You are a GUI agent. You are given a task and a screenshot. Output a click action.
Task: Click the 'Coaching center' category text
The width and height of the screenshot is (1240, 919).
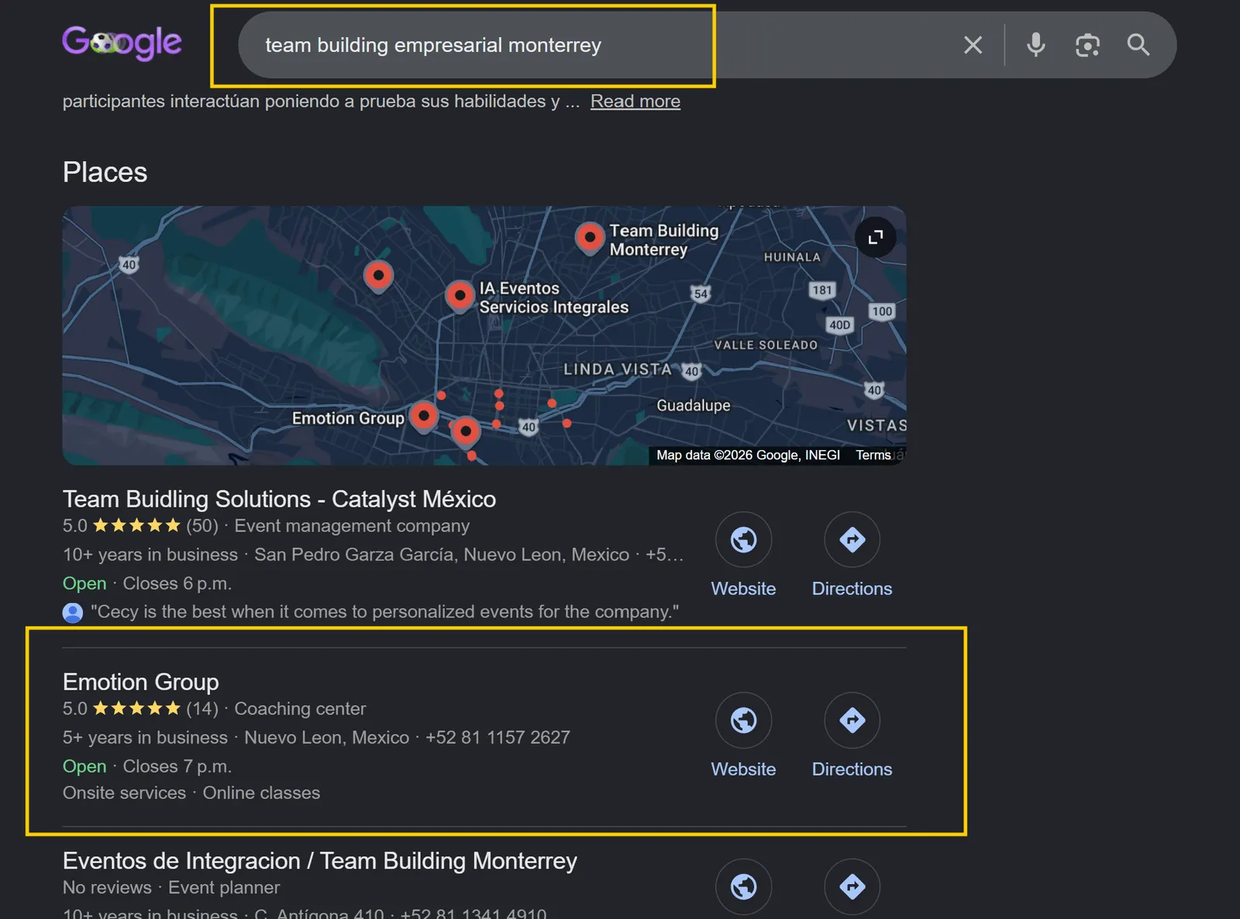click(300, 709)
